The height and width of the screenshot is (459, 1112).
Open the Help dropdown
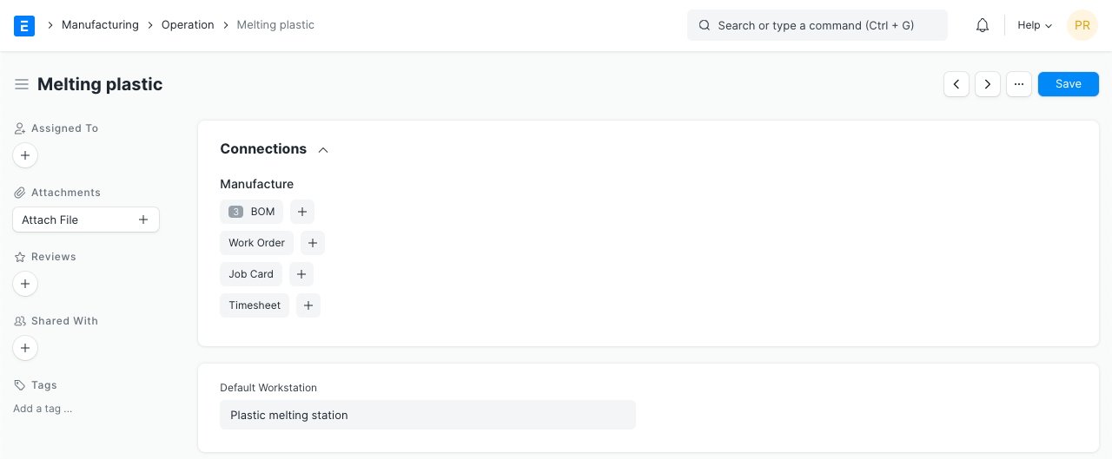tap(1035, 25)
